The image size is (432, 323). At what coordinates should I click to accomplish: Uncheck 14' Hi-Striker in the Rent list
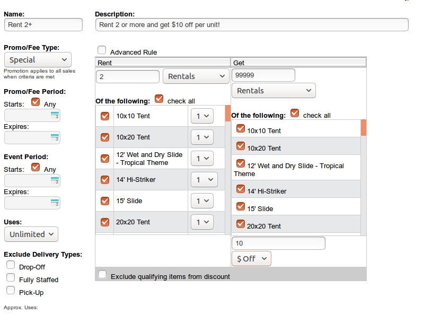[105, 179]
